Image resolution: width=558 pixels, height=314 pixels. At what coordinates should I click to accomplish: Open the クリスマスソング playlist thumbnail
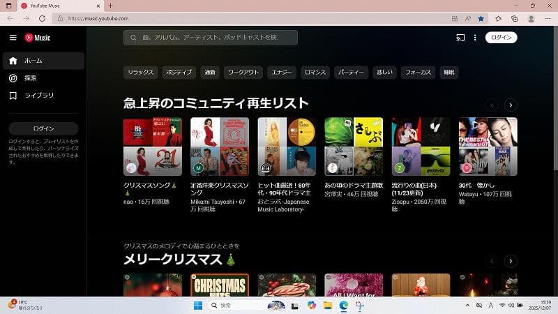pyautogui.click(x=153, y=147)
